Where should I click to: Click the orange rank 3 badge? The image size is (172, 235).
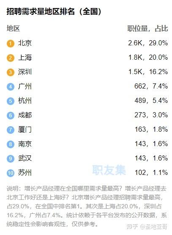(11, 72)
